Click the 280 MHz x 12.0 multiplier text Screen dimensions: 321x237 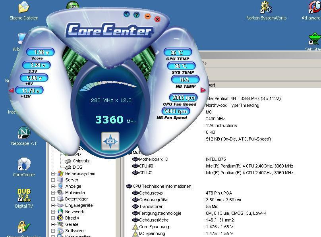(x=111, y=100)
